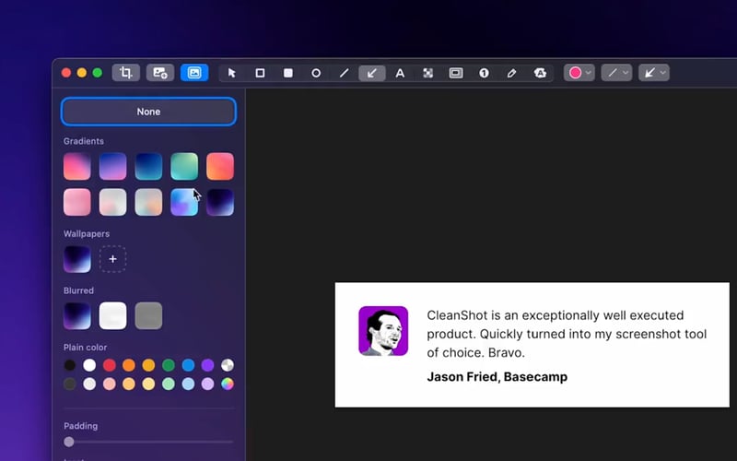
Task: Choose the dark purple blurred background
Action: coord(77,315)
